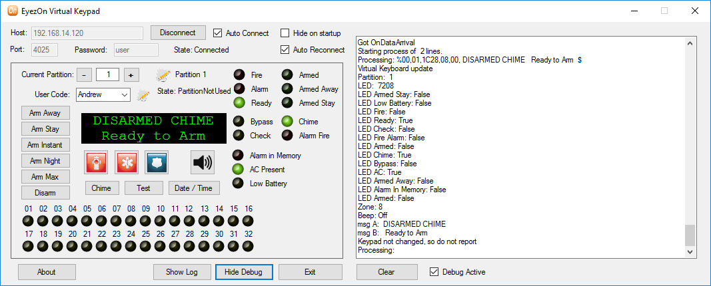Click the debug log scrollbar thumb
Viewport: 711px width, 286px height.
tap(690, 235)
